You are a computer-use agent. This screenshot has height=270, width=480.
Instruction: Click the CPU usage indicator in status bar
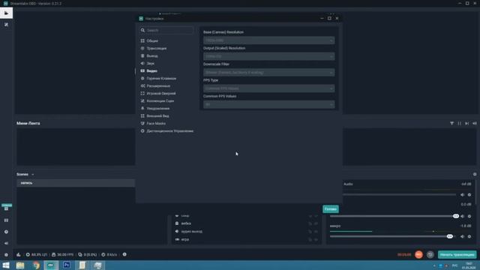point(37,255)
